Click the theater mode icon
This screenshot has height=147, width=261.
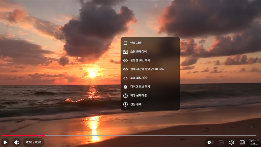(242, 142)
